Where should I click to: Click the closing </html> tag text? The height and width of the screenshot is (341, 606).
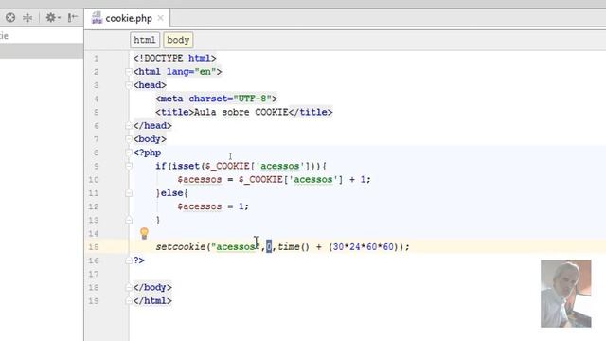152,301
